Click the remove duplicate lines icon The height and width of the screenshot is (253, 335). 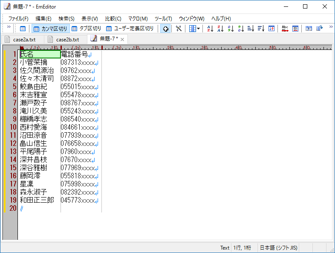pyautogui.click(x=295, y=29)
